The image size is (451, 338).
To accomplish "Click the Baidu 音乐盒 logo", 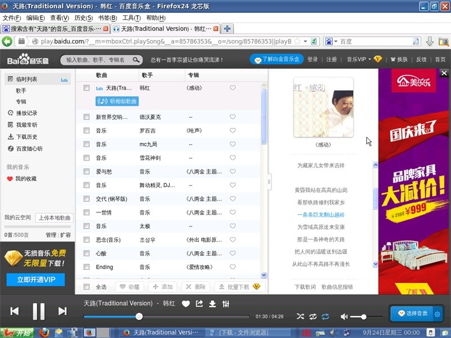I will (28, 60).
